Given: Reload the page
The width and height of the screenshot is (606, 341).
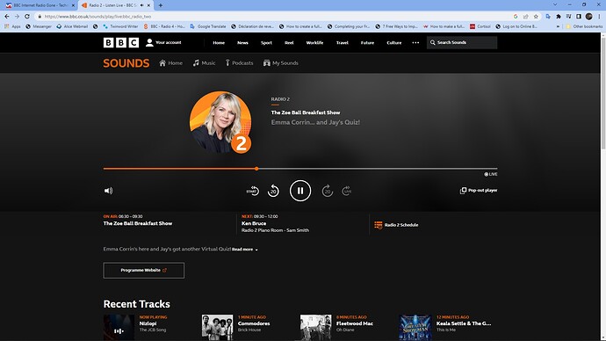Looking at the screenshot, I should tap(27, 16).
